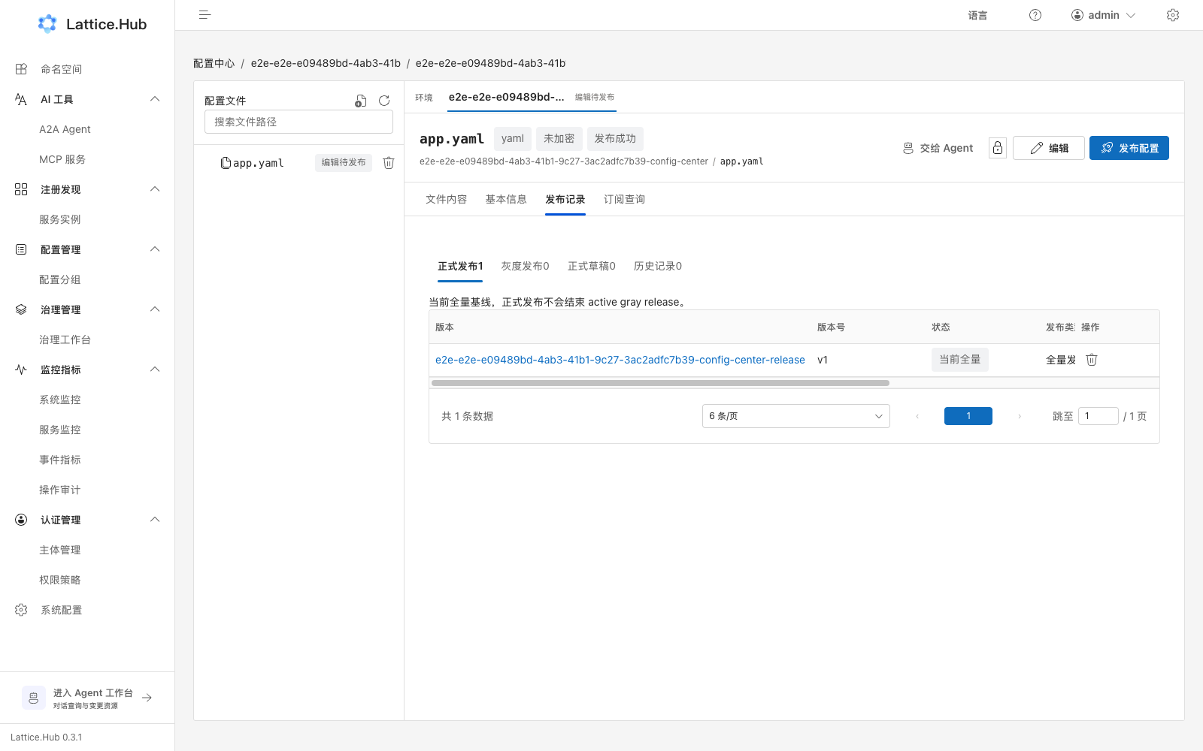Click the Lattice.Hub logo icon
The image size is (1203, 751).
click(47, 24)
